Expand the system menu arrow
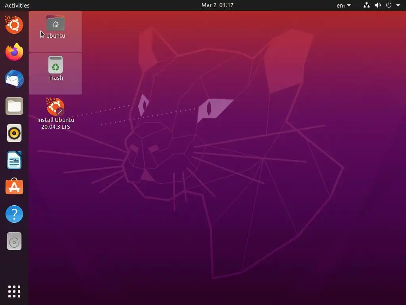The height and width of the screenshot is (305, 406). click(x=398, y=5)
